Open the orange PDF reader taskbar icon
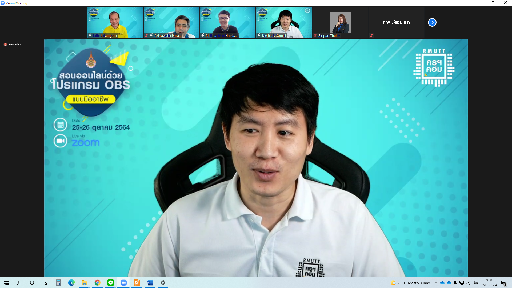The image size is (512, 288). (137, 283)
